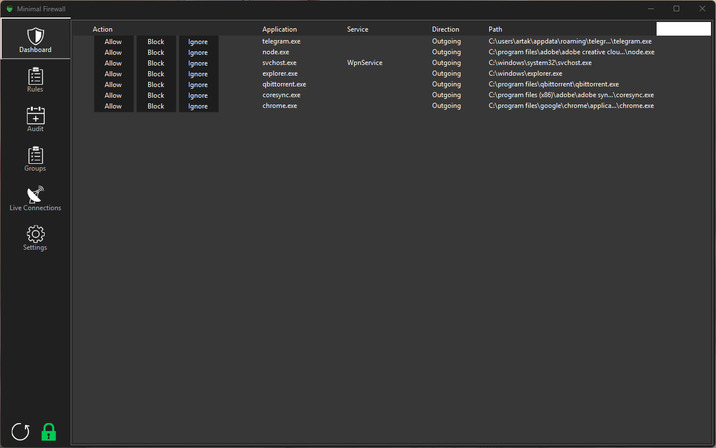Click the Path column header
This screenshot has height=448, width=716.
[x=495, y=29]
